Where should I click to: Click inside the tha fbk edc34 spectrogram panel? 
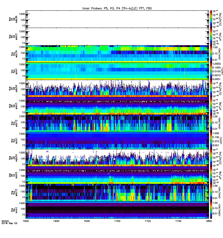tap(117, 54)
